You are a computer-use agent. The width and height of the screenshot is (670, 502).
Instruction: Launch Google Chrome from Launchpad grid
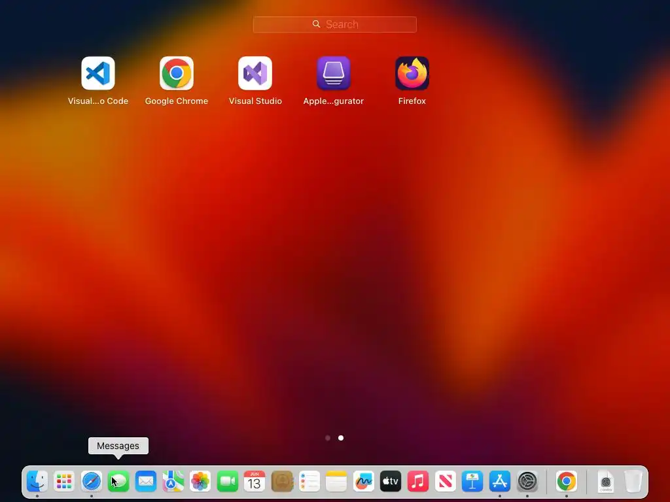click(x=177, y=73)
